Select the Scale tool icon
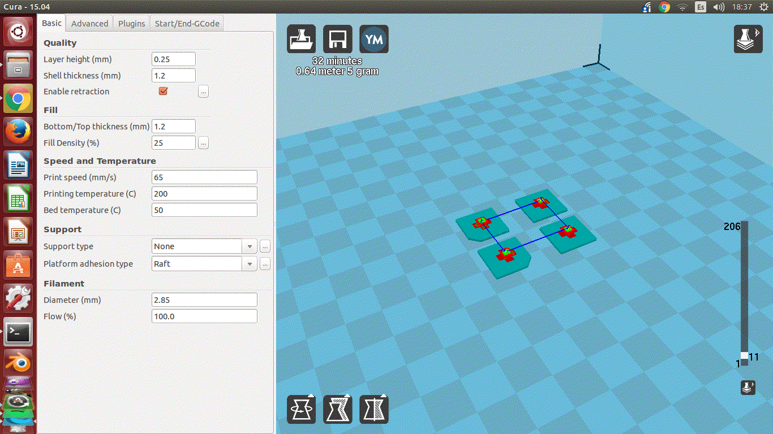Viewport: 773px width, 434px height. click(338, 409)
